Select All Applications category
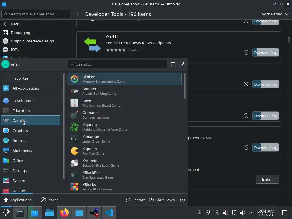Image resolution: width=292 pixels, height=219 pixels. pos(31,88)
